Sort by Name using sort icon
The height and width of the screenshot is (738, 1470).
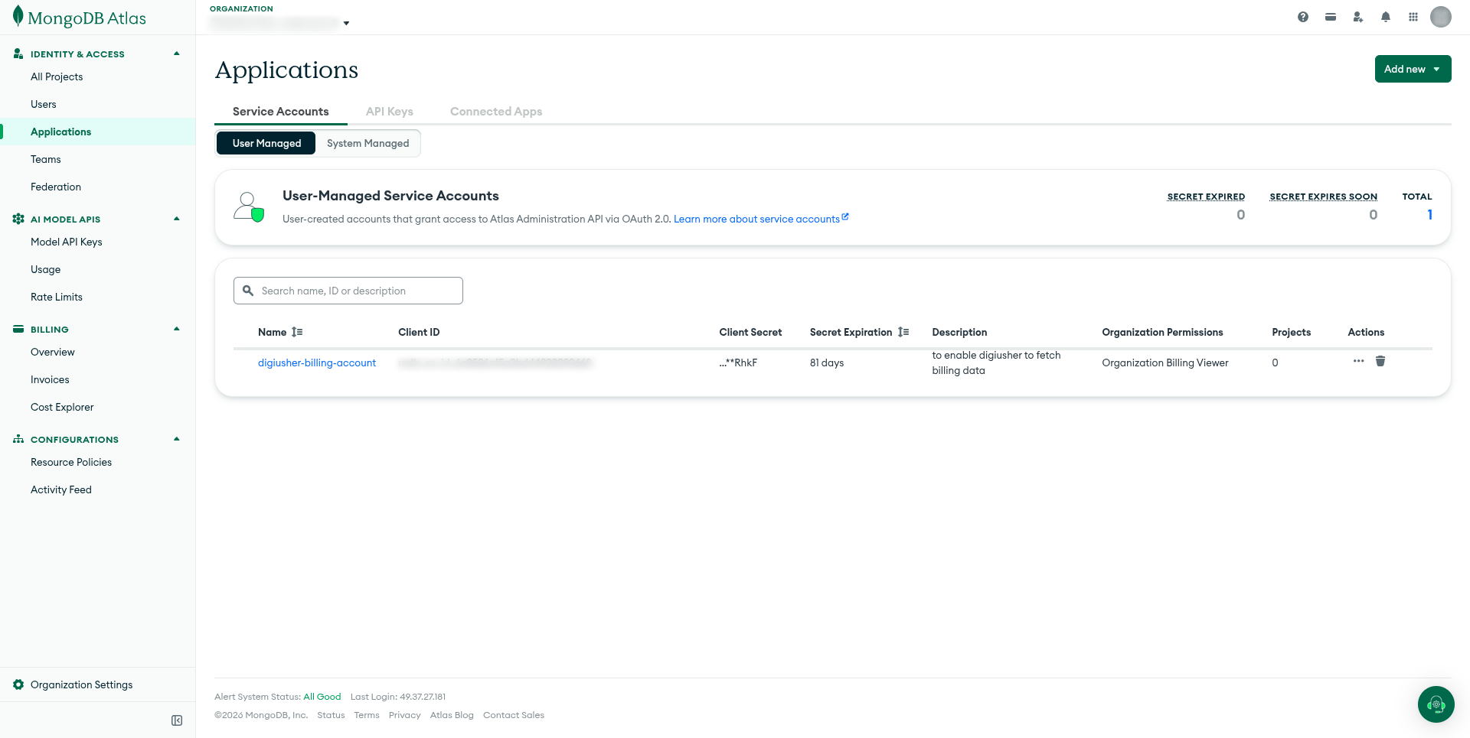pos(297,332)
